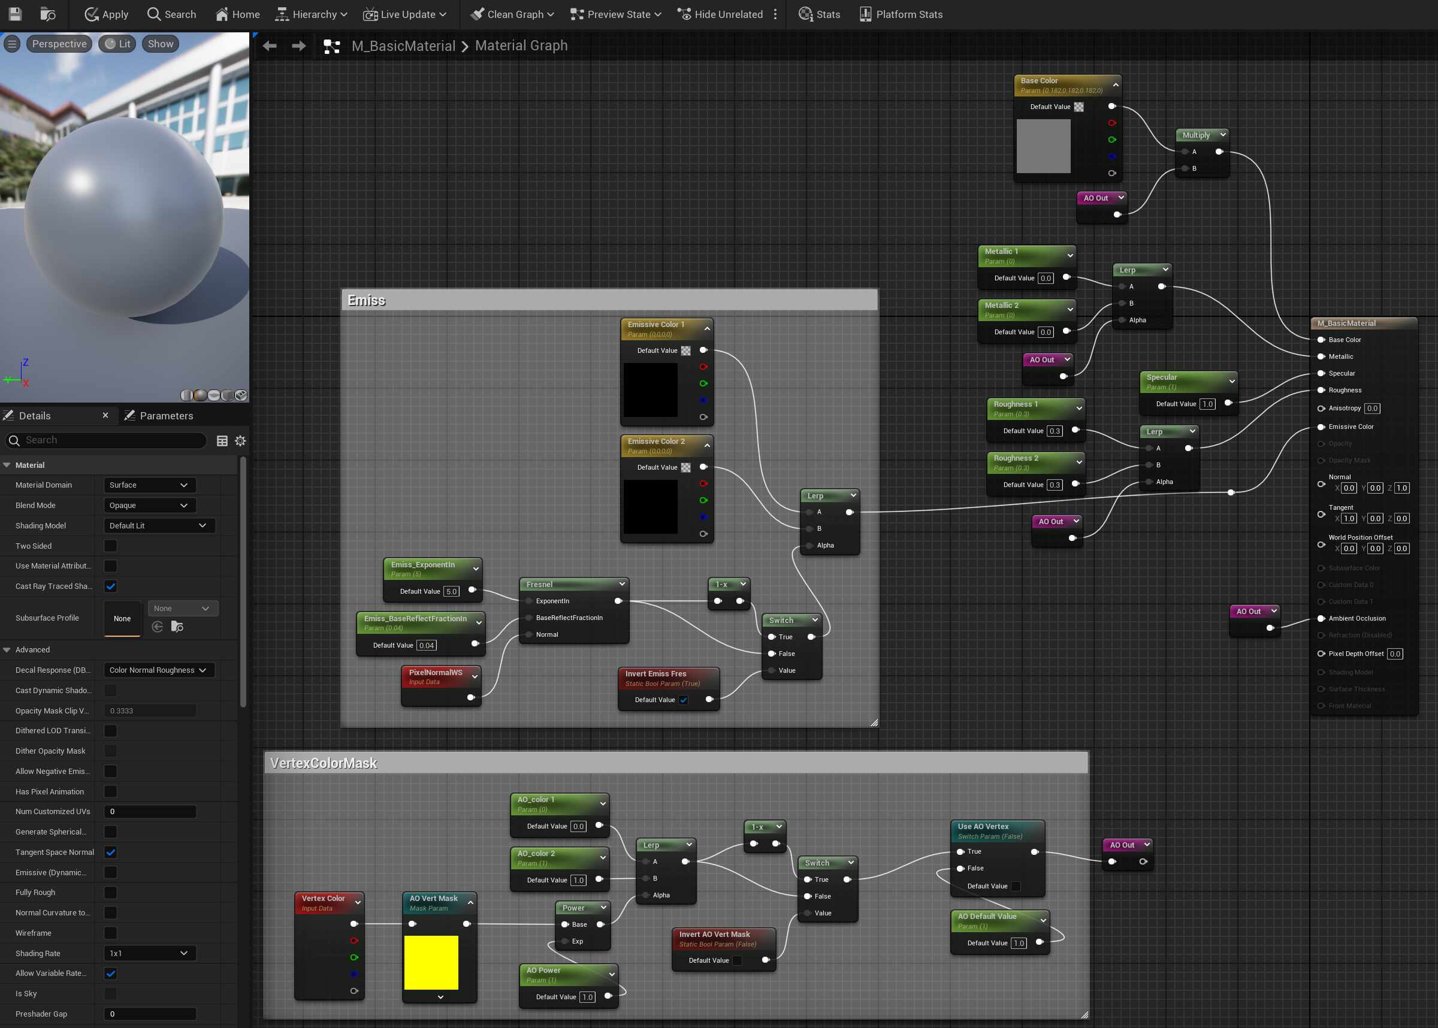Click the Platform Stats icon
The image size is (1438, 1028).
[x=865, y=14]
